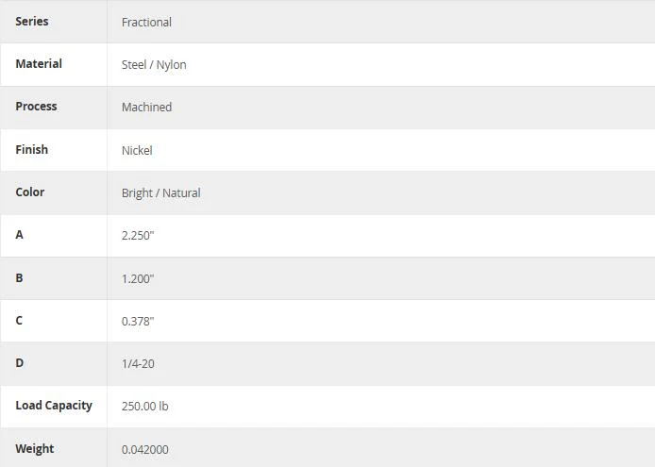Click the Weight row label
Screen dimensions: 655x467
(x=35, y=449)
